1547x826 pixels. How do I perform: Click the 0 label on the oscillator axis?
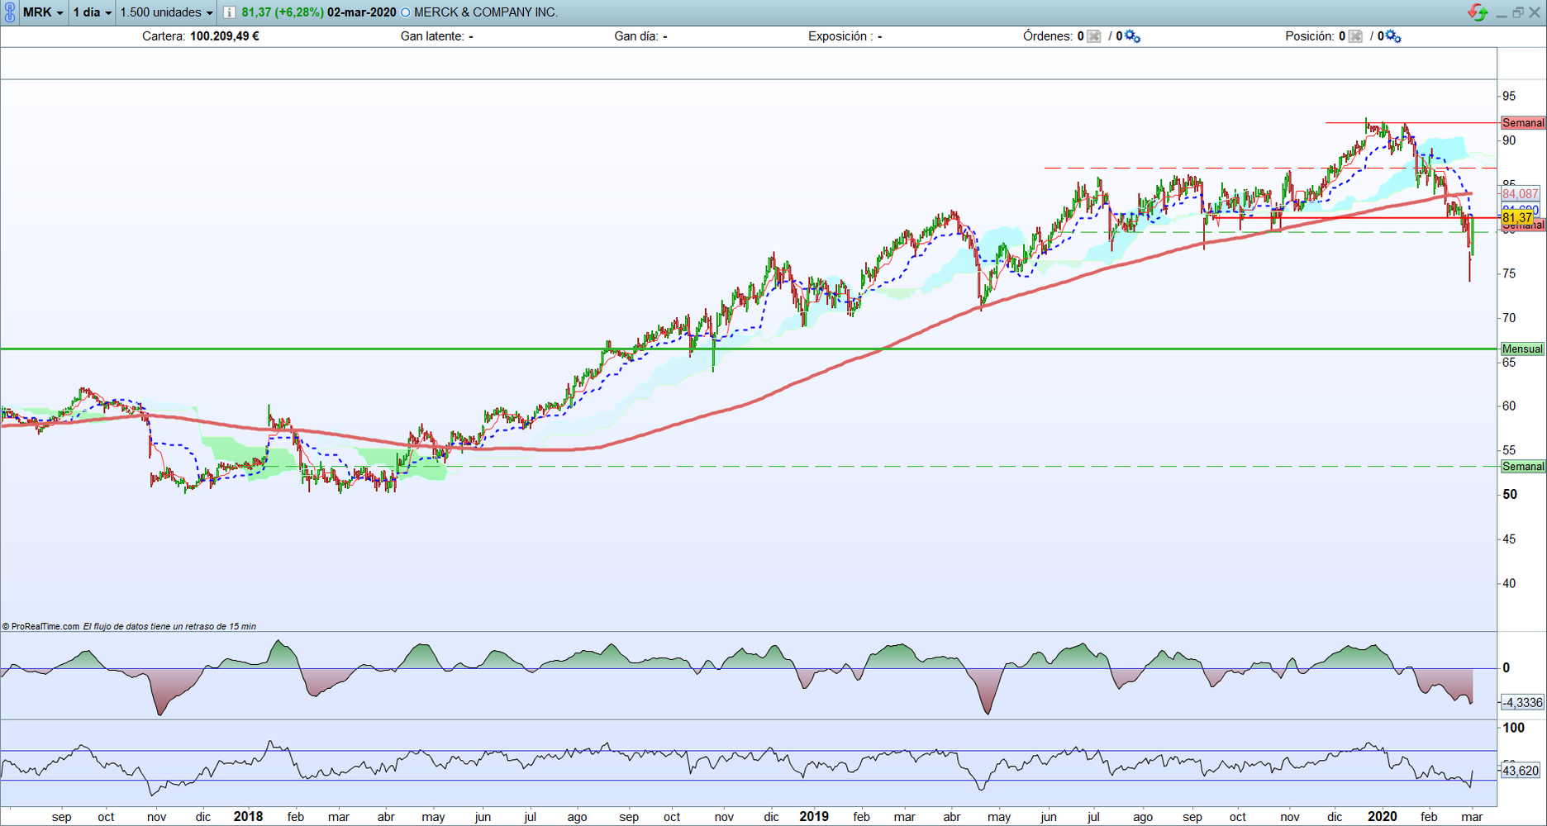point(1506,668)
